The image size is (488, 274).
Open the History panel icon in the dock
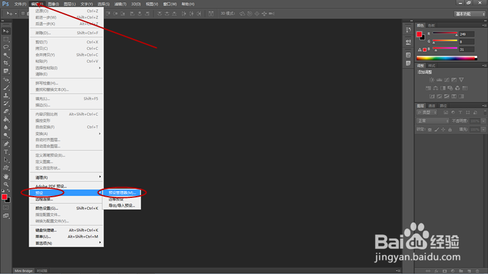coord(408,30)
